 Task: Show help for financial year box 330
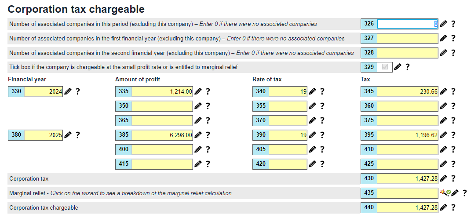78,91
